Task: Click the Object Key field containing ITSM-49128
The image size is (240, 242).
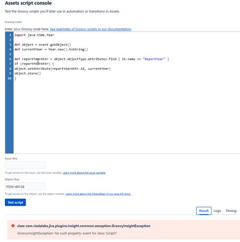Action: pyautogui.click(x=25, y=187)
